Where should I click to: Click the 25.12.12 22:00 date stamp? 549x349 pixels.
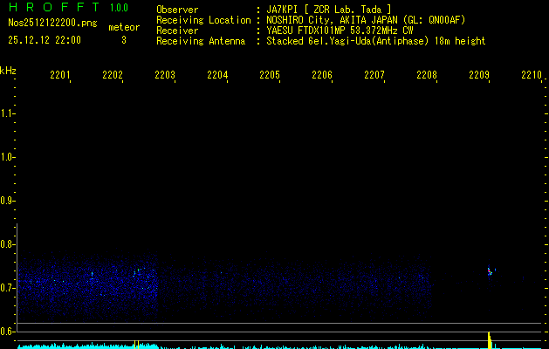point(44,40)
